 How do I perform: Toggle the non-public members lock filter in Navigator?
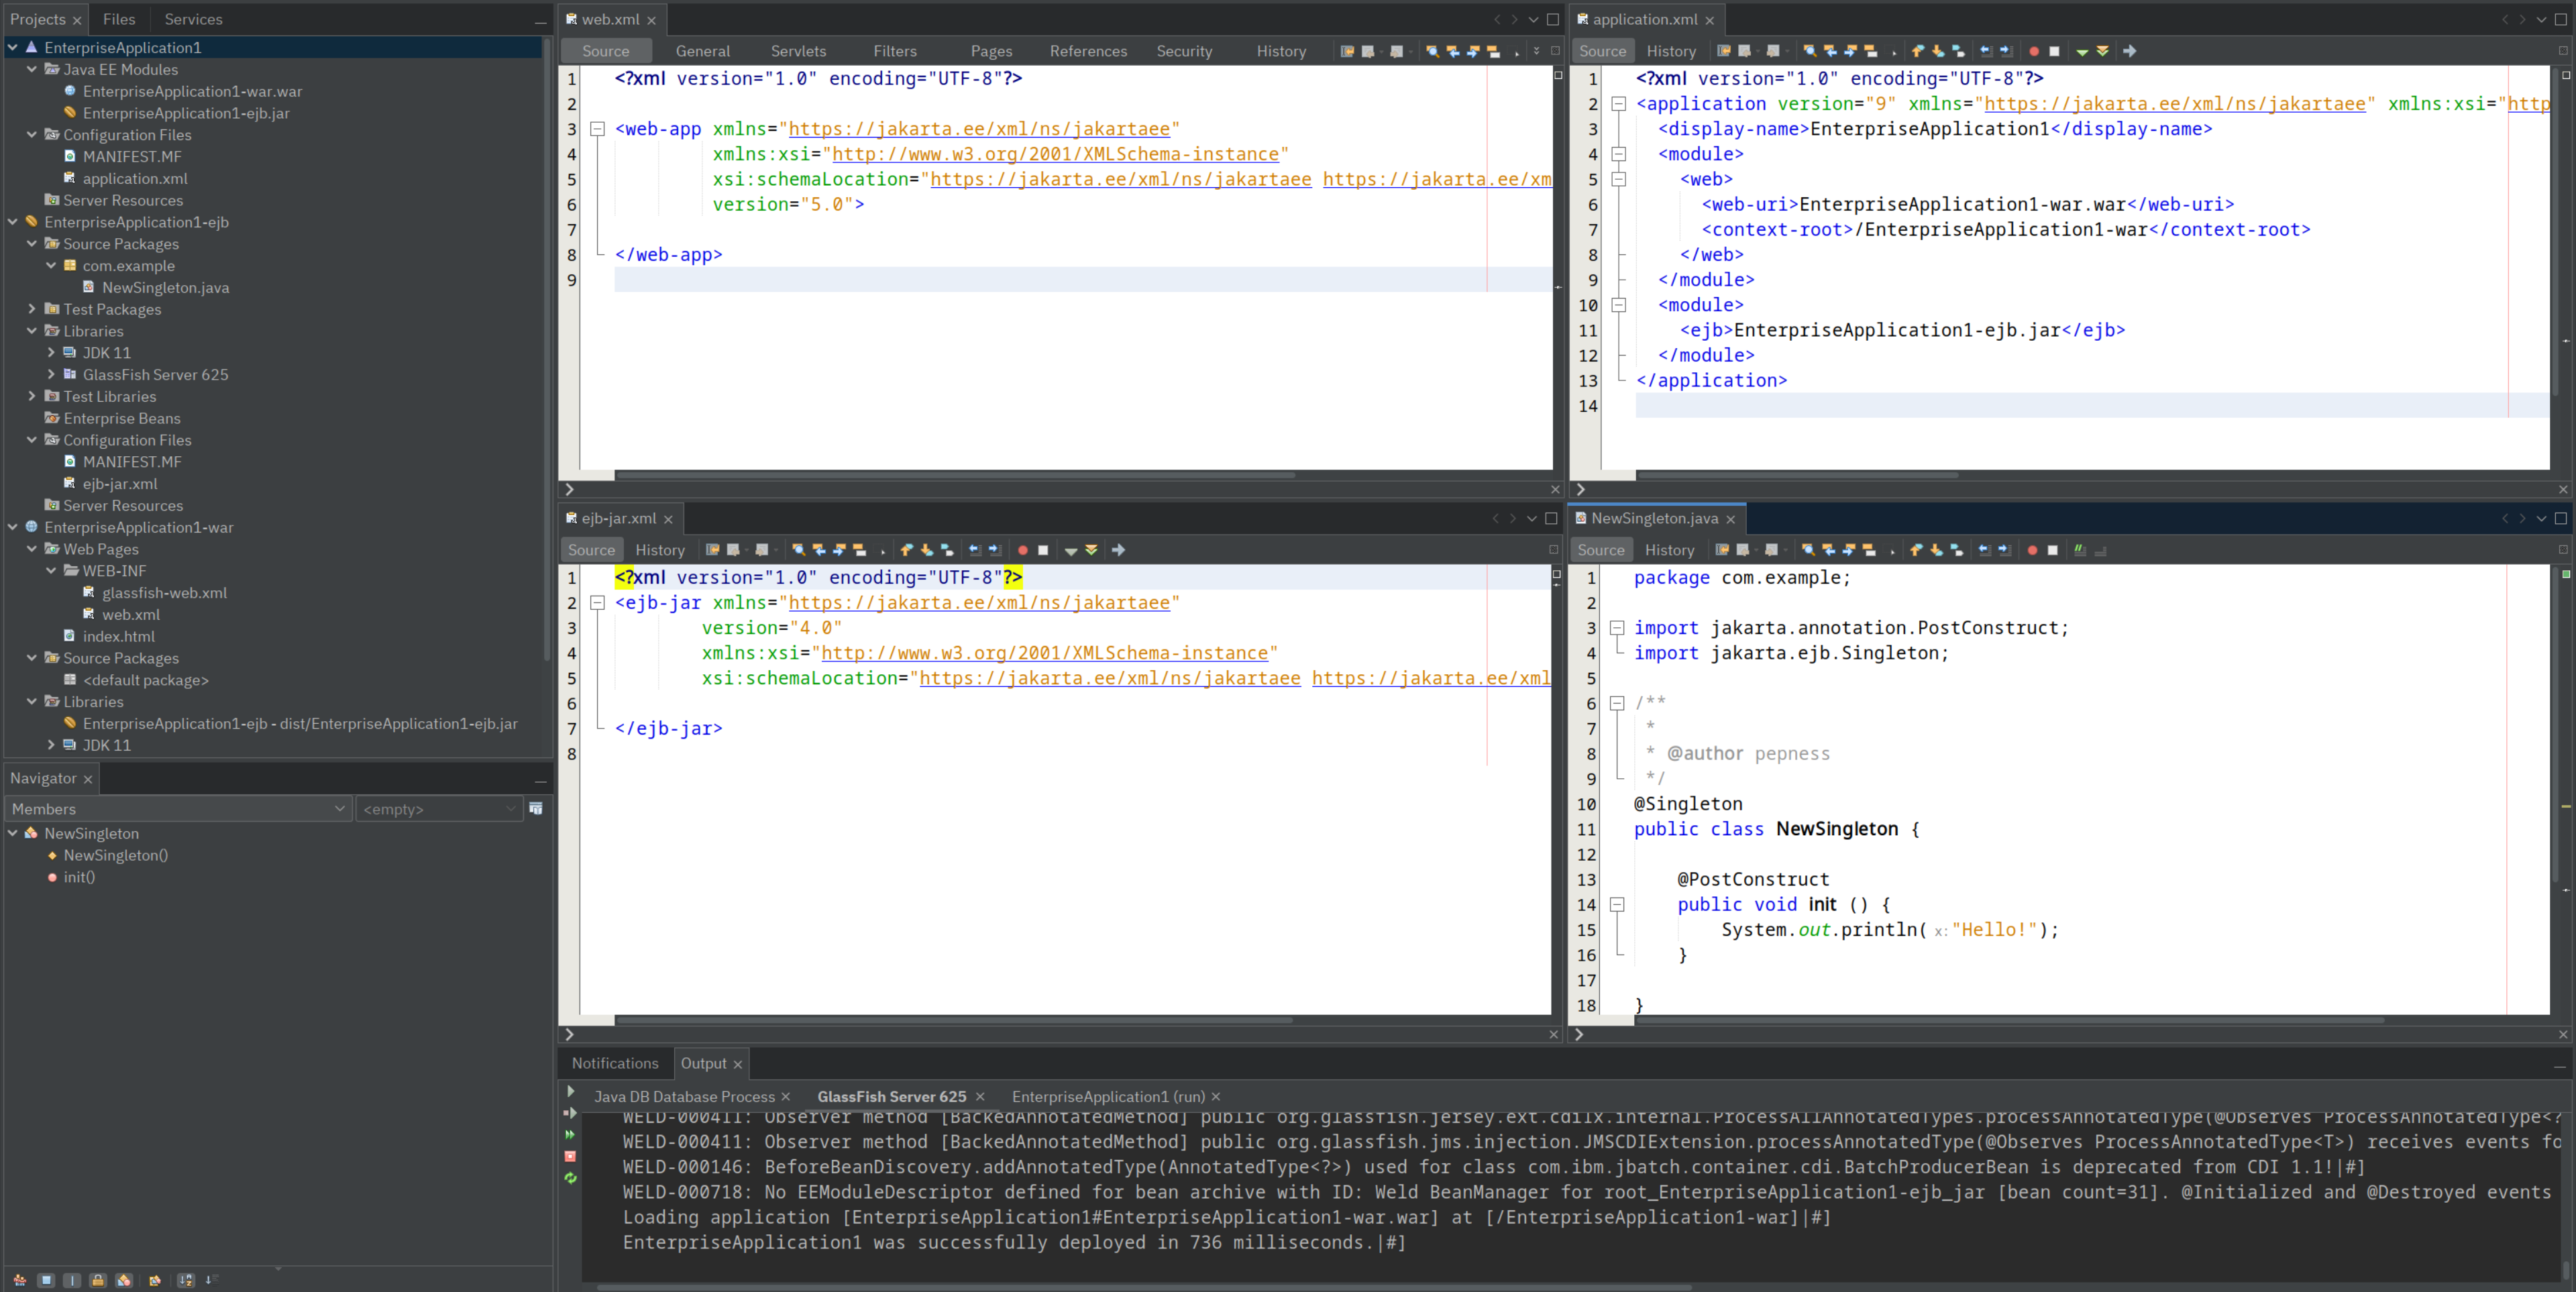coord(98,1281)
